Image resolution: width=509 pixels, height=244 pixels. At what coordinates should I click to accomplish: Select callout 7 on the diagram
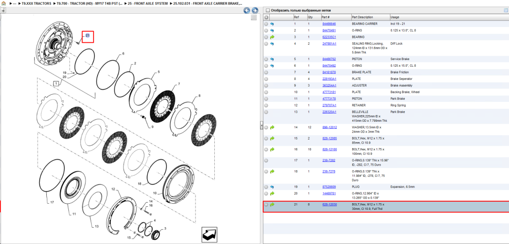click(x=178, y=85)
